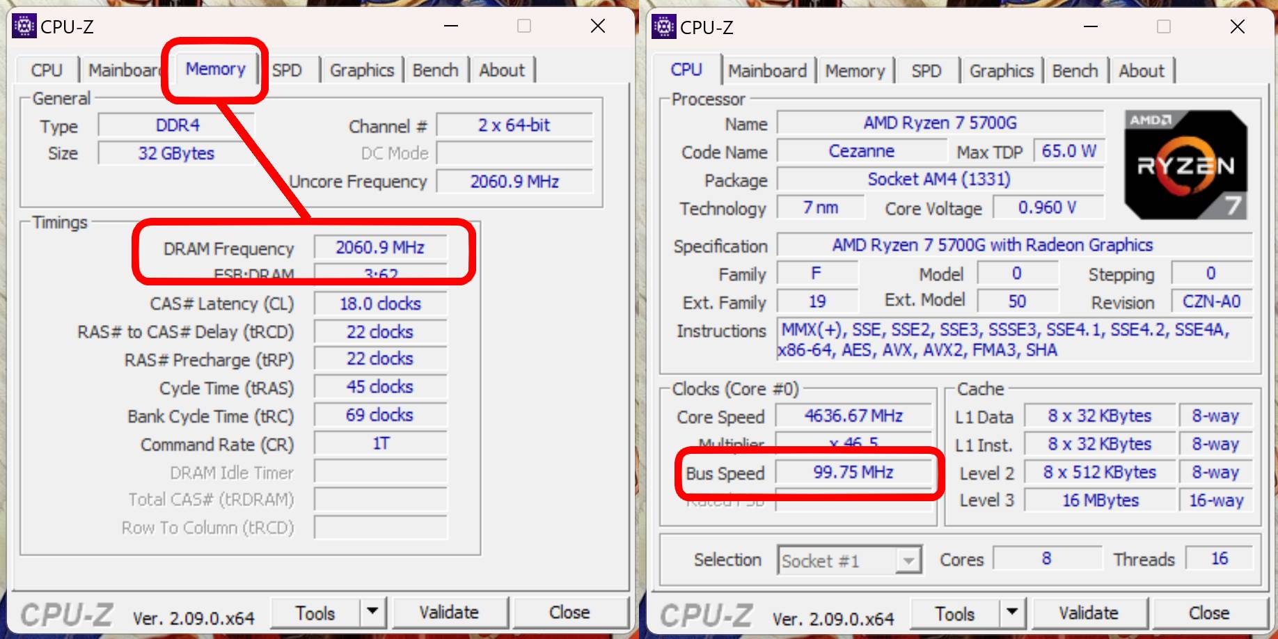Click Tools button in right CPU-Z window
1278x639 pixels.
pyautogui.click(x=955, y=614)
